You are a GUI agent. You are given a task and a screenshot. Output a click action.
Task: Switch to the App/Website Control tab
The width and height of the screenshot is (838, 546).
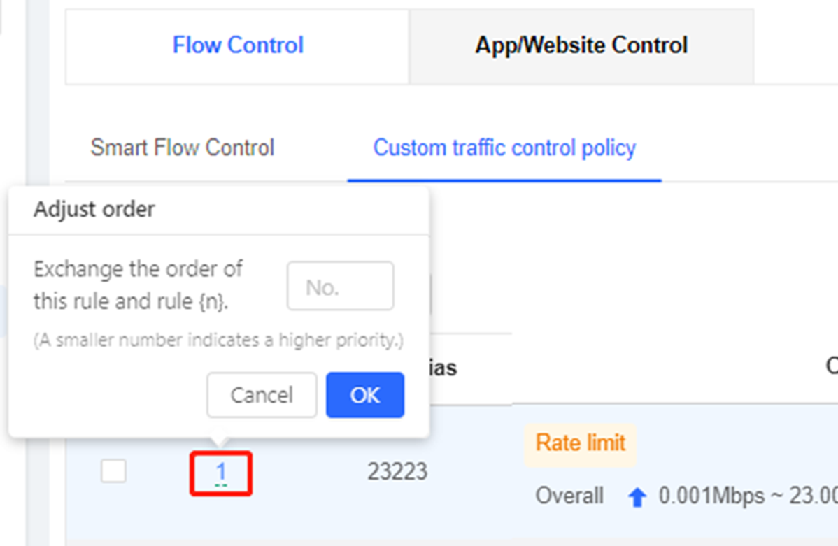pos(581,45)
